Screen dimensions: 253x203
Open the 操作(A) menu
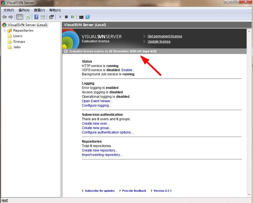24,10
